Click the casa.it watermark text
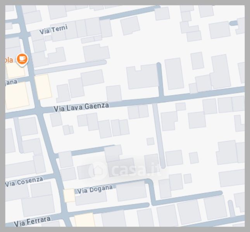250x232 pixels. 136,170
